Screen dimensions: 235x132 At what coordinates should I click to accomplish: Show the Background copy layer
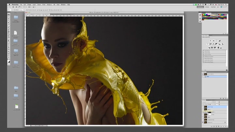203,120
